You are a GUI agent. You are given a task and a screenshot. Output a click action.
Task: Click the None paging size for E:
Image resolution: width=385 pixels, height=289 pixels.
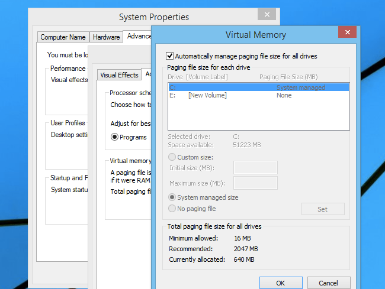point(284,95)
